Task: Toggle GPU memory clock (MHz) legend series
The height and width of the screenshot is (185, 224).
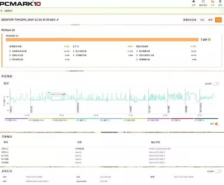Action: [40, 119]
